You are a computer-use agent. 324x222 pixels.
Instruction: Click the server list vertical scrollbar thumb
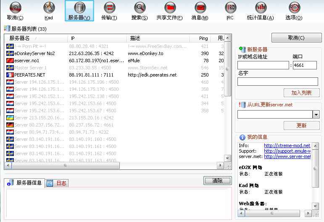coord(227,69)
